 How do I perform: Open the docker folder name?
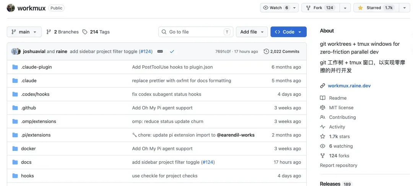(28, 149)
